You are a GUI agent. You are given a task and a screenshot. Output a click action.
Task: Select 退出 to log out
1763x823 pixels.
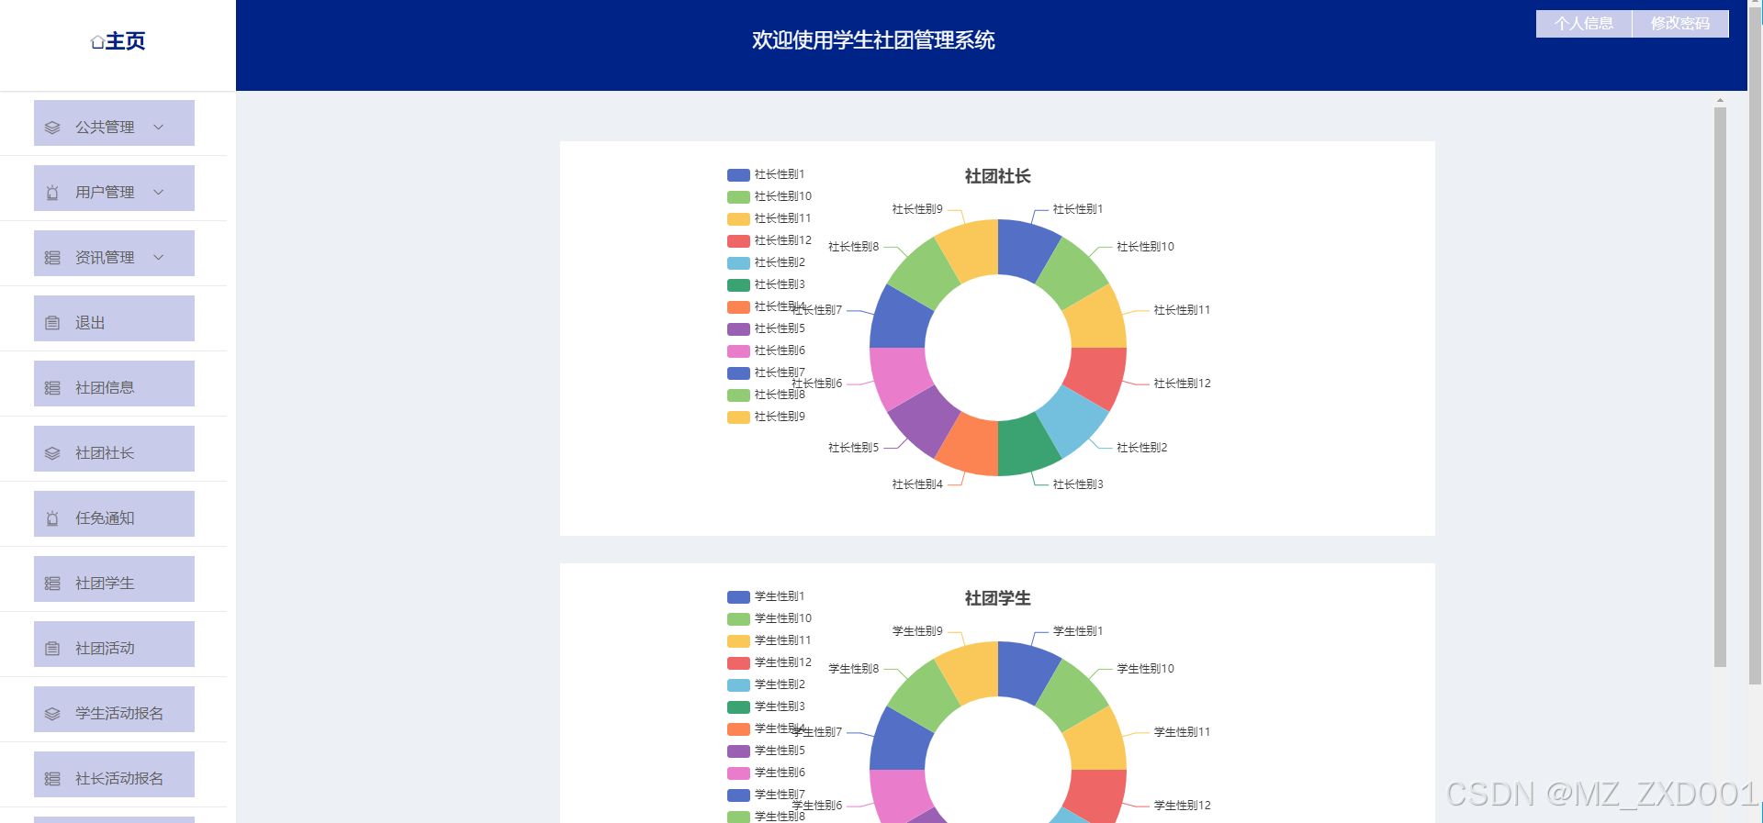coord(114,318)
